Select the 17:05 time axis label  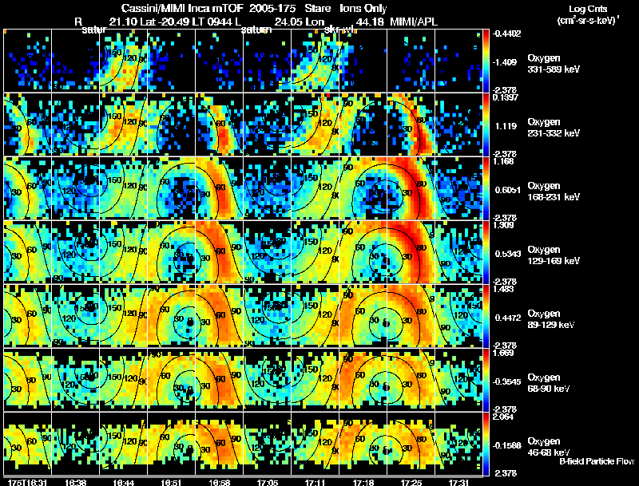268,483
